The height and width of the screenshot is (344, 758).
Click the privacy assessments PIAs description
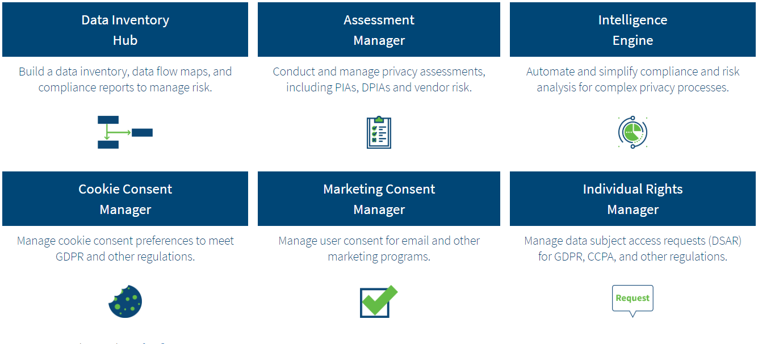[x=379, y=79]
